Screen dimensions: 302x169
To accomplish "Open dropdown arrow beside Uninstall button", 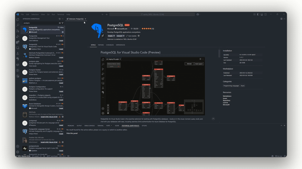I will [123, 36].
